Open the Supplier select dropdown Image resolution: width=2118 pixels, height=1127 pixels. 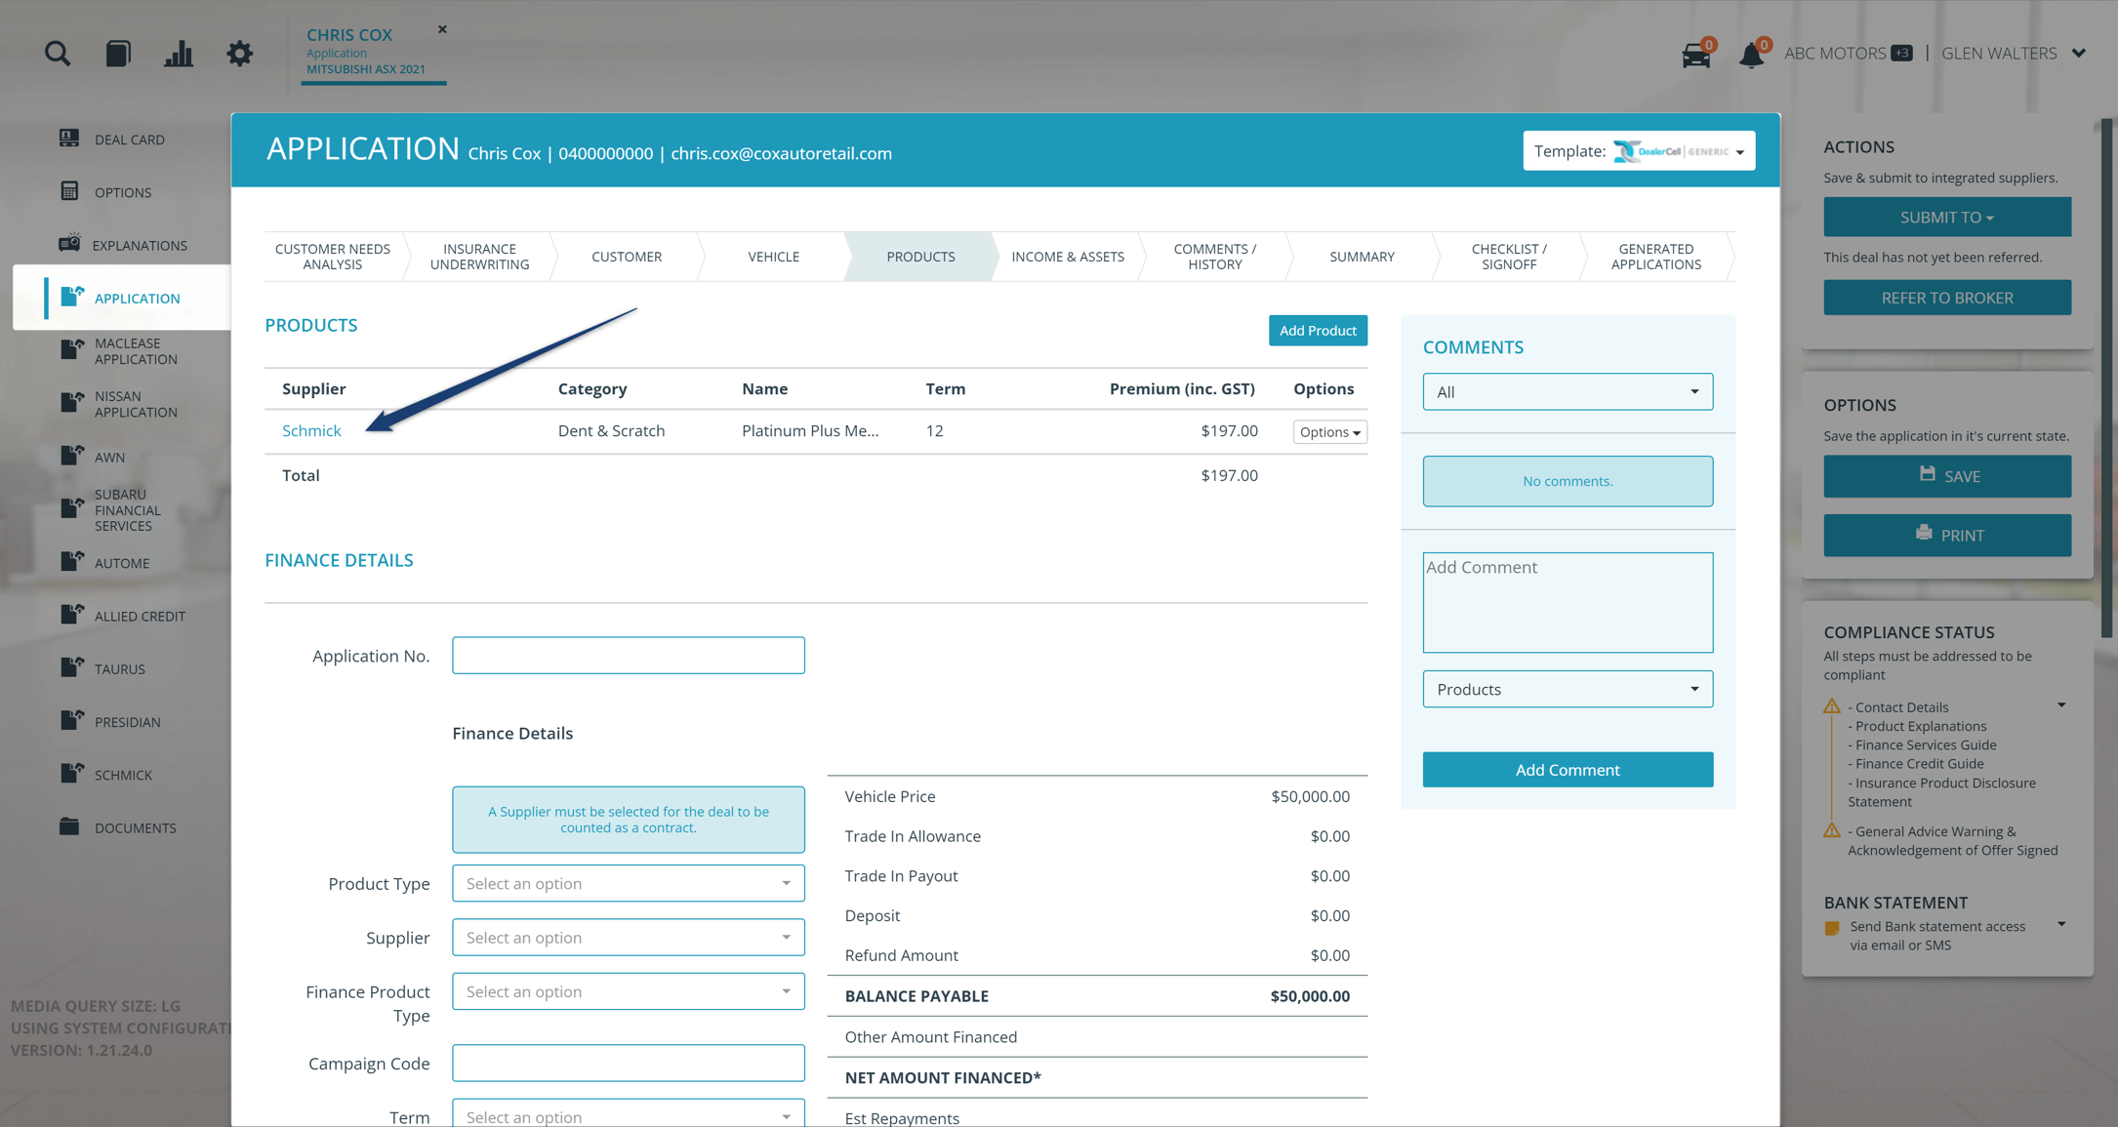pyautogui.click(x=629, y=938)
